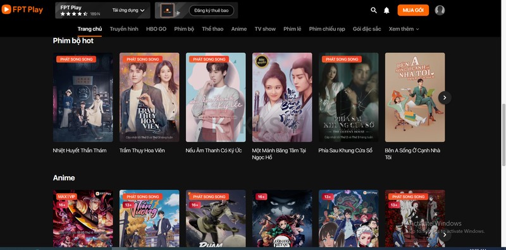The width and height of the screenshot is (506, 250).
Task: Click the Phim bộ hot section heading
Action: coord(73,40)
